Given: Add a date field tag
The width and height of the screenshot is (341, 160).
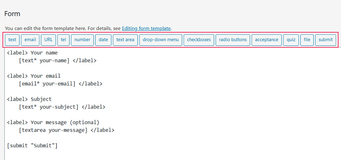Looking at the screenshot, I should tap(103, 40).
